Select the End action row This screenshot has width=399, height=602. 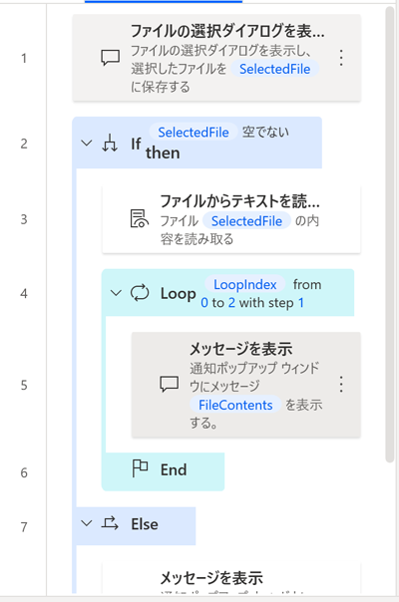[163, 470]
